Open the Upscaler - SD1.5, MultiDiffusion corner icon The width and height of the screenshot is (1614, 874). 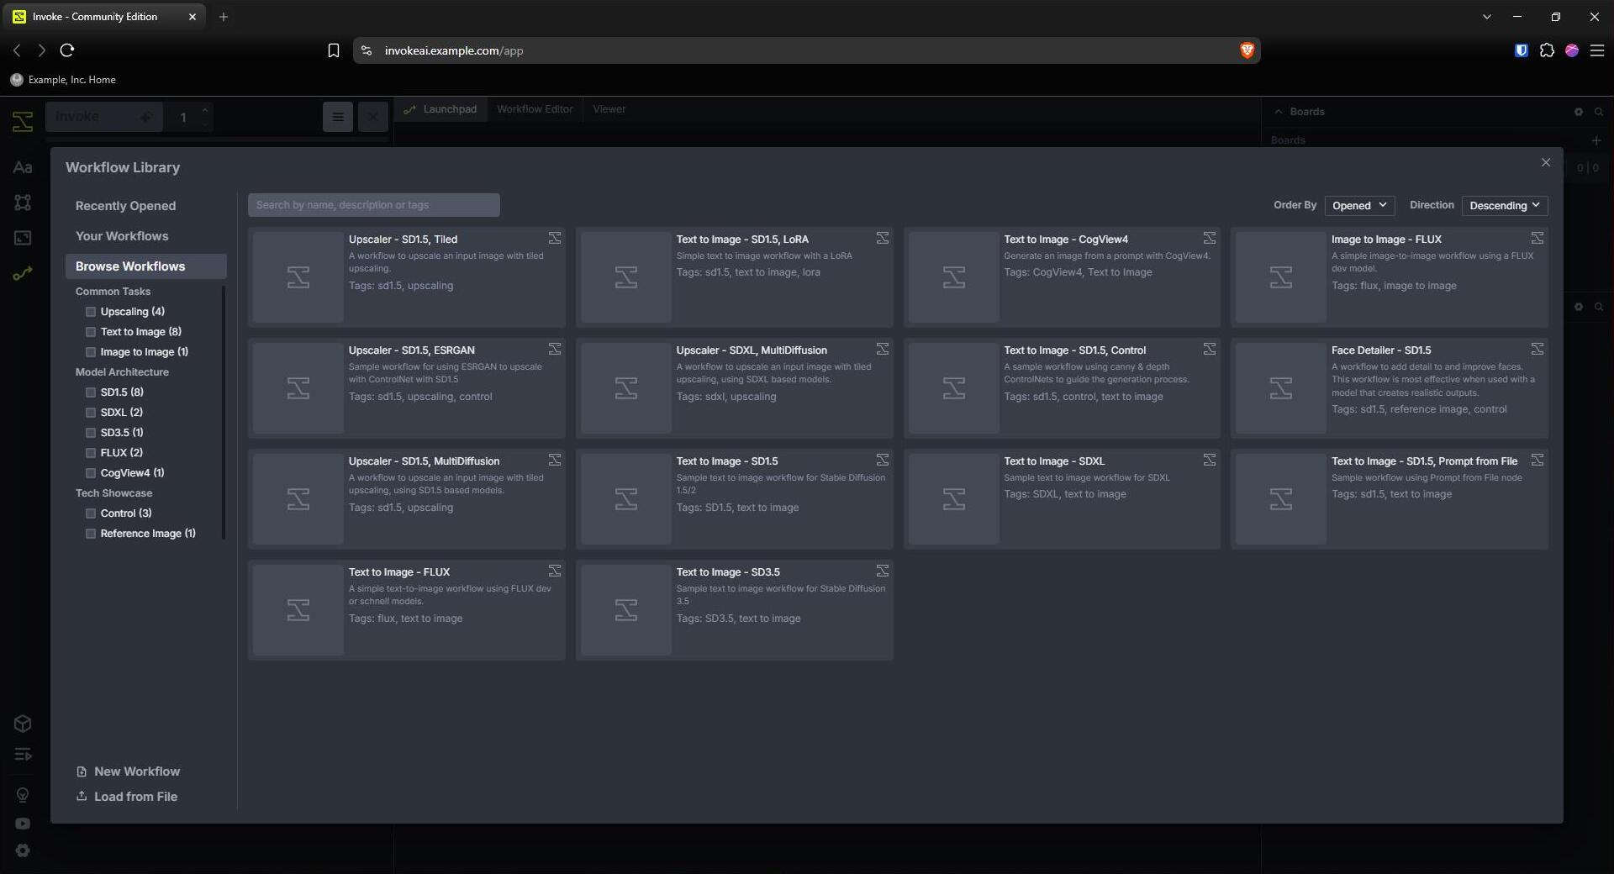pos(555,461)
